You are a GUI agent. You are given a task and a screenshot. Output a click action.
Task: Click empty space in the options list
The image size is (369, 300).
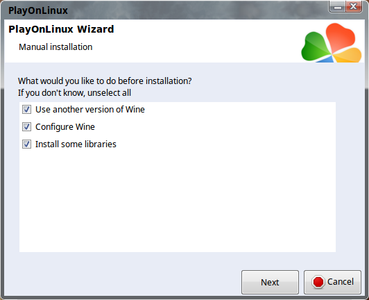coord(178,200)
